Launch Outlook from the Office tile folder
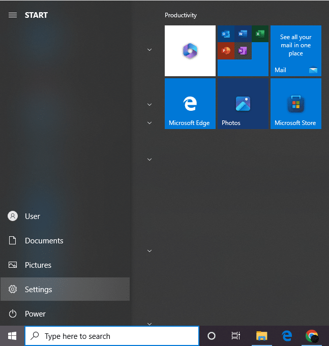Image resolution: width=329 pixels, height=346 pixels. pos(226,34)
